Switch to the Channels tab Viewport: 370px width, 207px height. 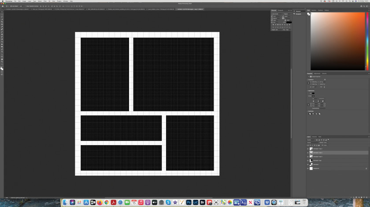(x=314, y=137)
